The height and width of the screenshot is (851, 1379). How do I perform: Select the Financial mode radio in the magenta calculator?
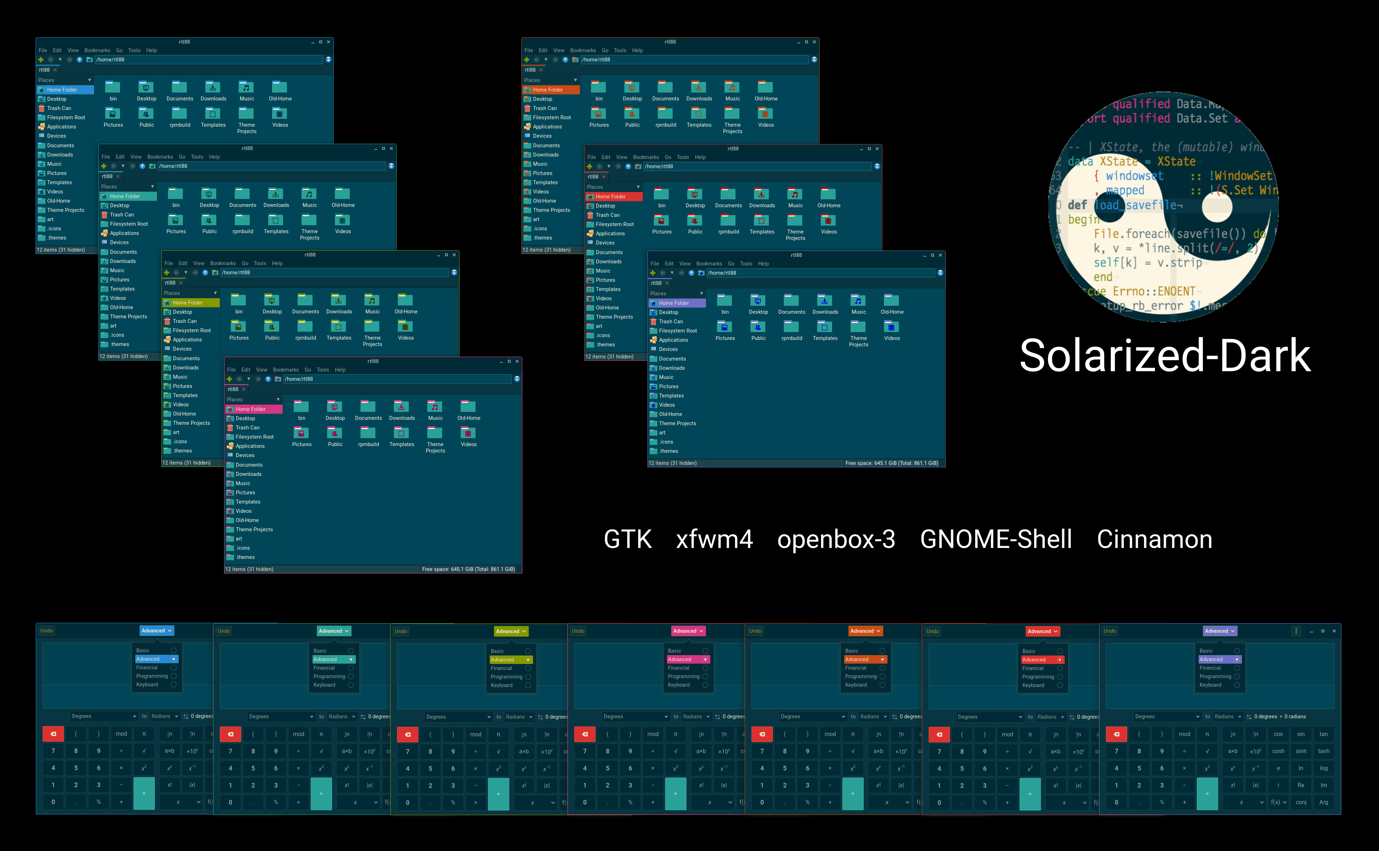pos(705,668)
